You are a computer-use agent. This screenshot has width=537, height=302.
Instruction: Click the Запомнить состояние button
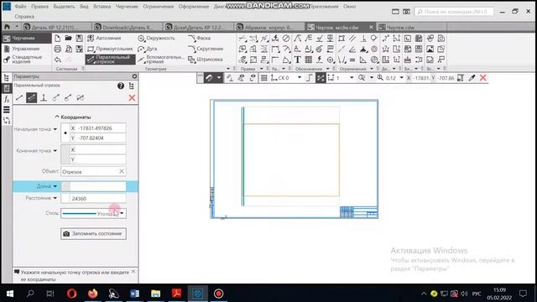click(x=93, y=234)
